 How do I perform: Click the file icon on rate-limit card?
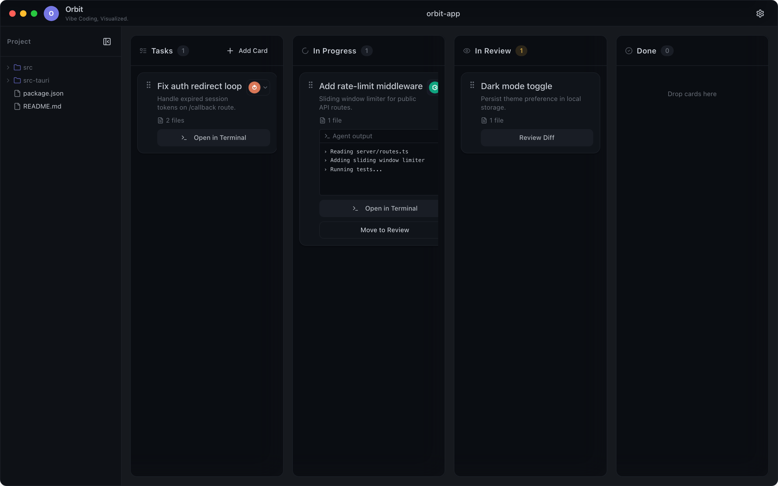tap(323, 120)
